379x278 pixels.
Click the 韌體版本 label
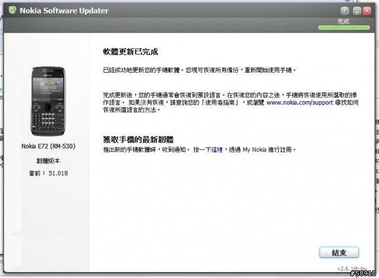coord(48,161)
